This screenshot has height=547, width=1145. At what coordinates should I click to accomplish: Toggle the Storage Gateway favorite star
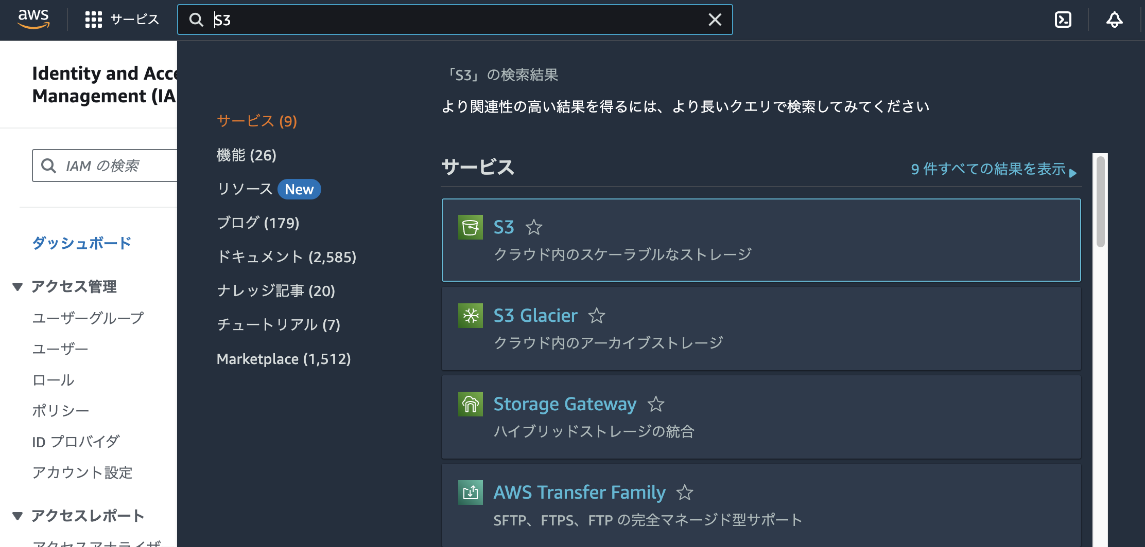point(656,404)
